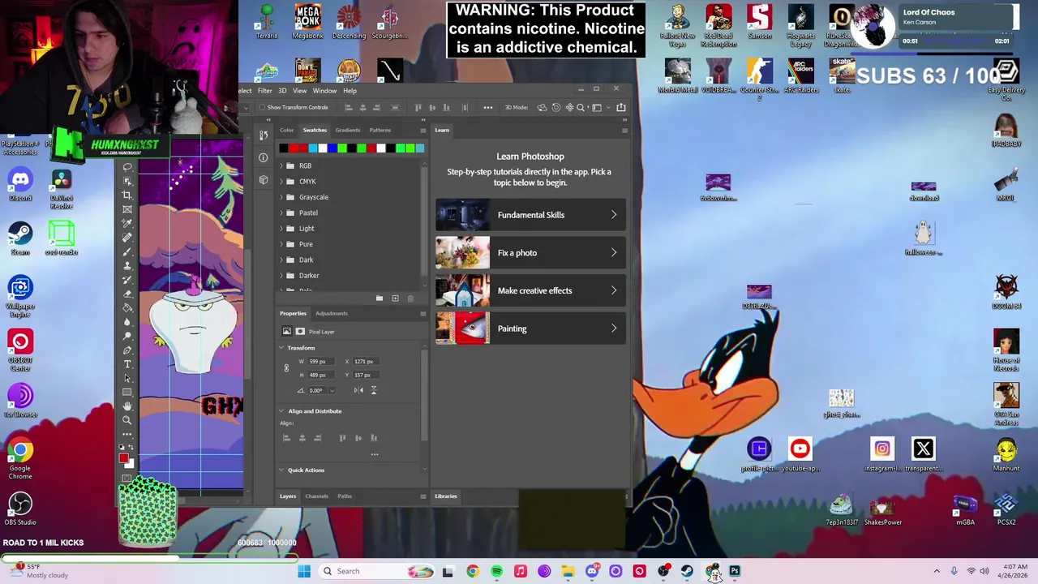Open the rotation angle dropdown
Image resolution: width=1038 pixels, height=584 pixels.
pos(332,390)
